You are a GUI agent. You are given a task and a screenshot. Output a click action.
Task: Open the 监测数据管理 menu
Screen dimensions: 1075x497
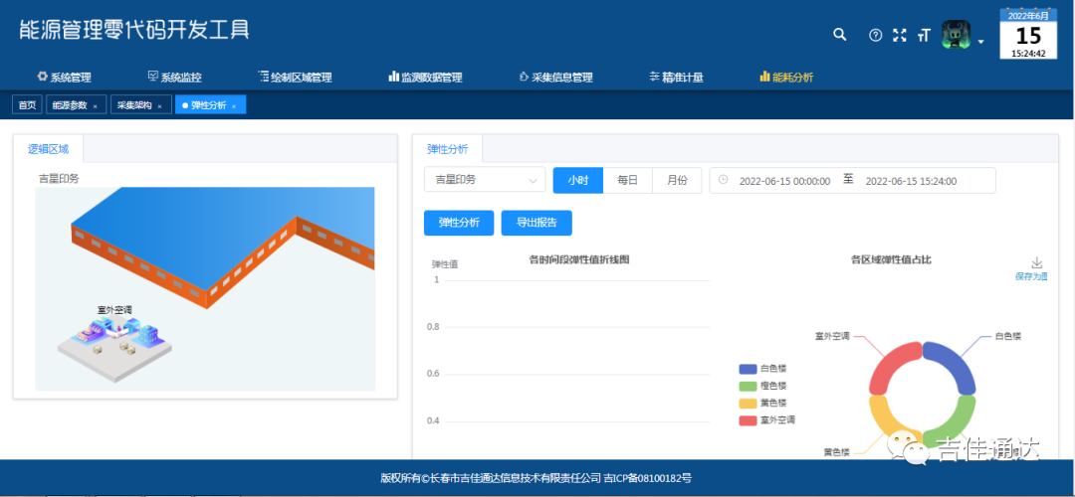click(424, 77)
